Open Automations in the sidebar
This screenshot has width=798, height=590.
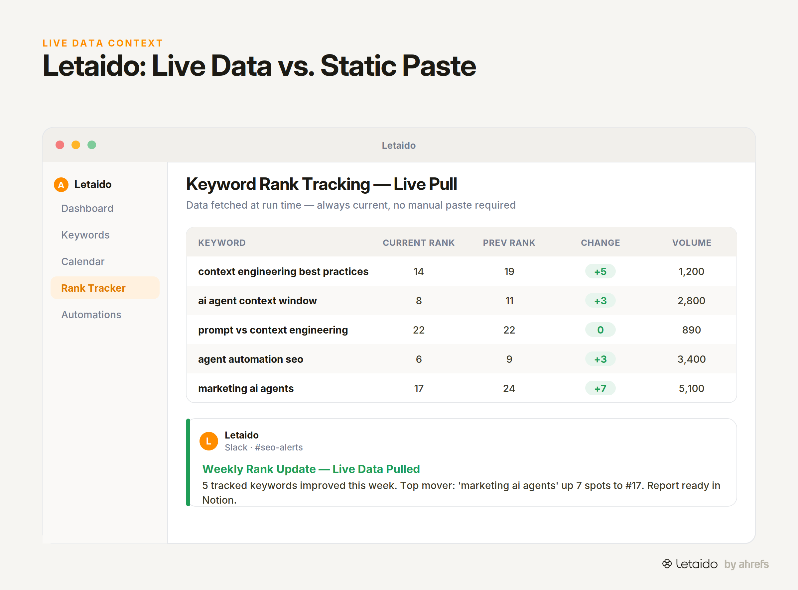[91, 315]
